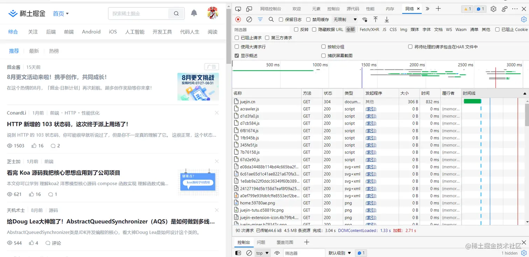Viewport: 529px width, 257px height.
Task: Add a new DevTools tool tab with plus
Action: click(x=438, y=9)
